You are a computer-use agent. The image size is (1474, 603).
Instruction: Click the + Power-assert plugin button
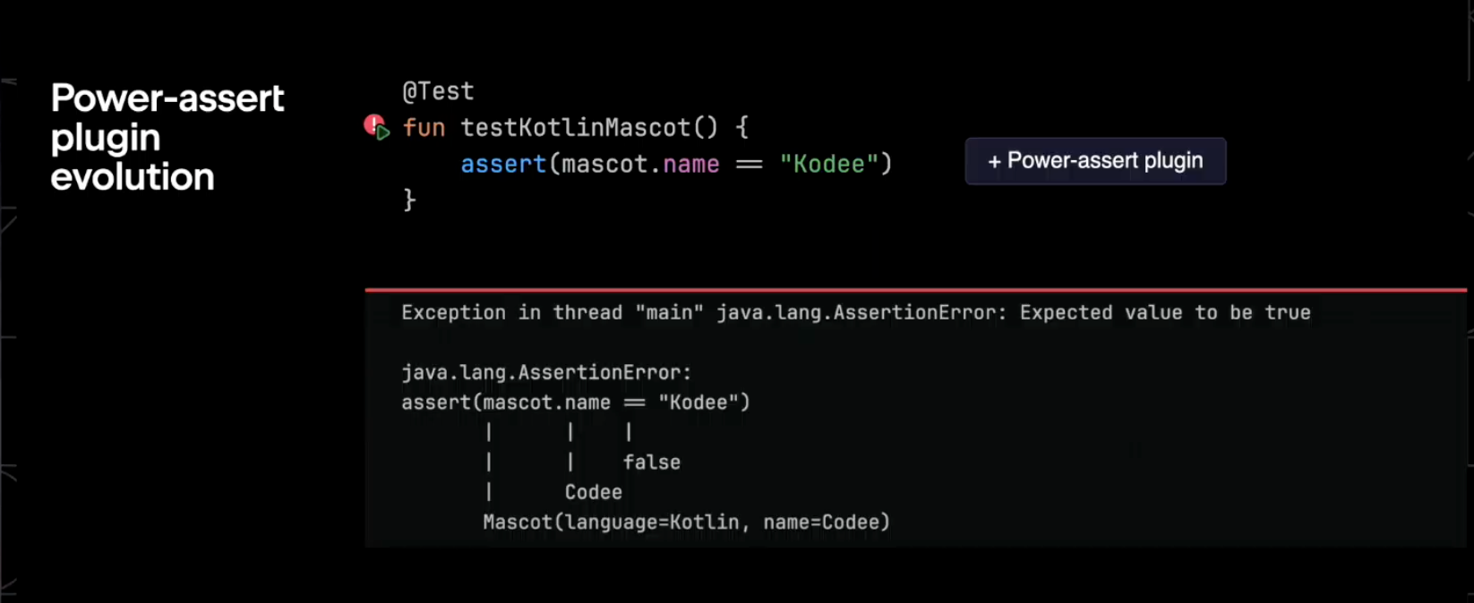click(x=1095, y=161)
